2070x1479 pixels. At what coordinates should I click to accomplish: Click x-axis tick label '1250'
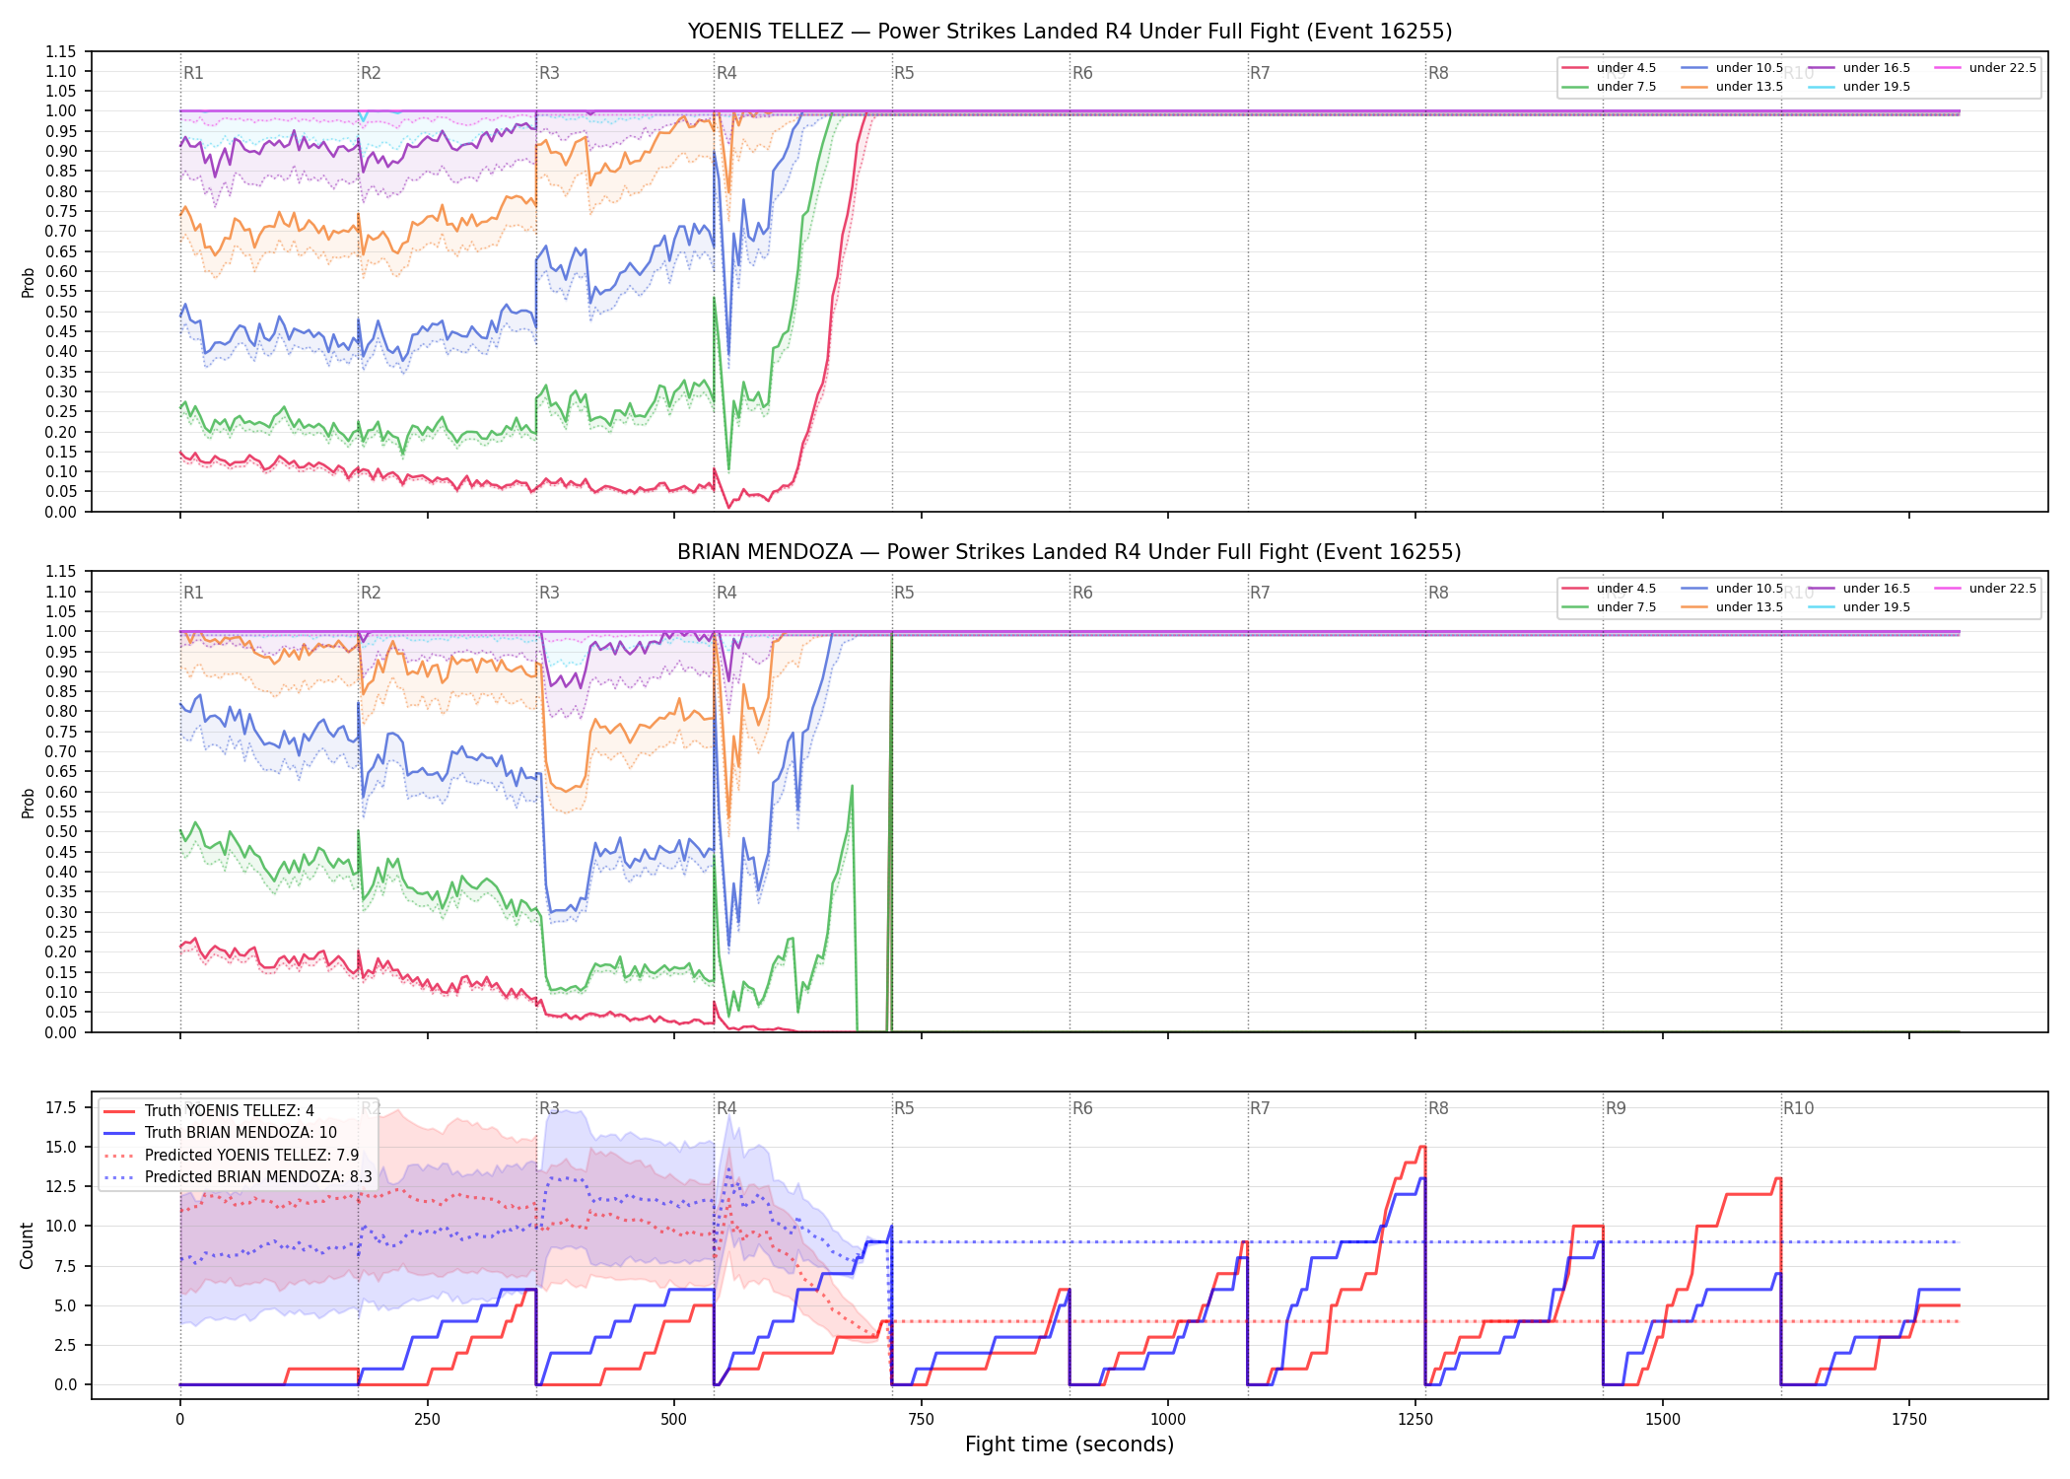point(1415,1420)
